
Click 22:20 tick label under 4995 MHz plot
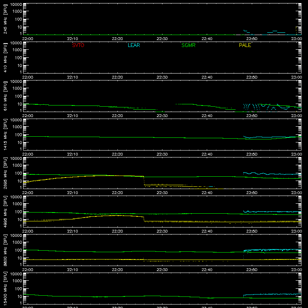click(x=117, y=231)
